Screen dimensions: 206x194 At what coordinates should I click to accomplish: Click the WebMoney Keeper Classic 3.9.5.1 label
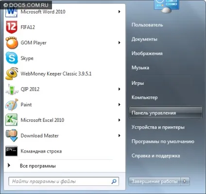(x=56, y=74)
